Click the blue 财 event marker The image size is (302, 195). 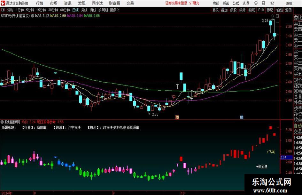click(242, 117)
